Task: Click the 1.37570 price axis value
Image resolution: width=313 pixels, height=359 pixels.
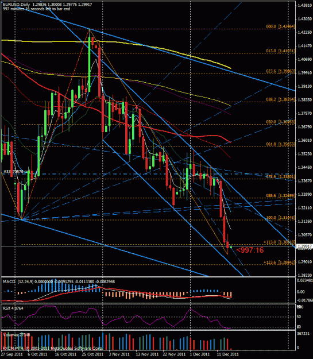Action: tap(304, 113)
